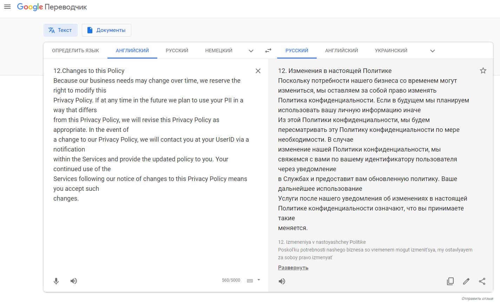
Task: Select Определить язык source tab
Action: pos(75,51)
